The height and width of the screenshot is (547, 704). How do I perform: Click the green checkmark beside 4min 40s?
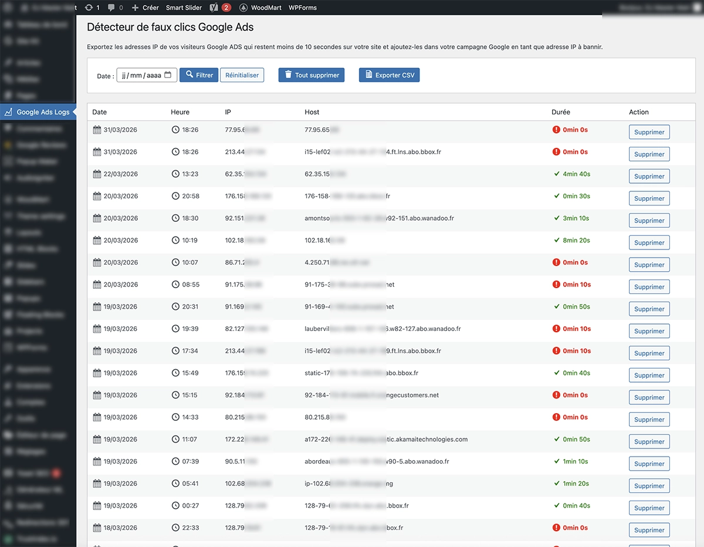point(556,174)
